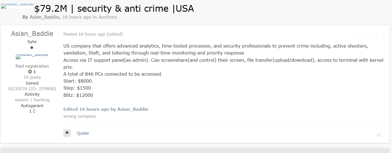392x153 pixels.
Task: Click the avatar image in the post sidebar
Action: tap(32, 56)
